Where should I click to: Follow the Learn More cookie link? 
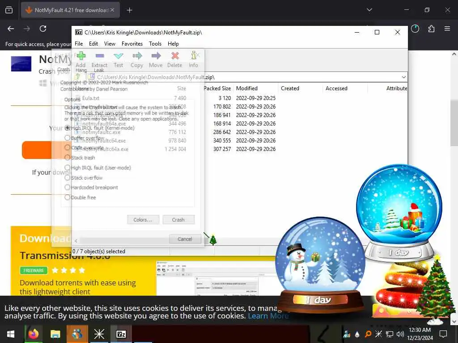(268, 316)
